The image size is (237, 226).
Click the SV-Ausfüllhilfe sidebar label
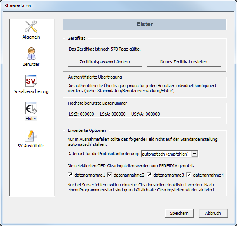click(31, 146)
